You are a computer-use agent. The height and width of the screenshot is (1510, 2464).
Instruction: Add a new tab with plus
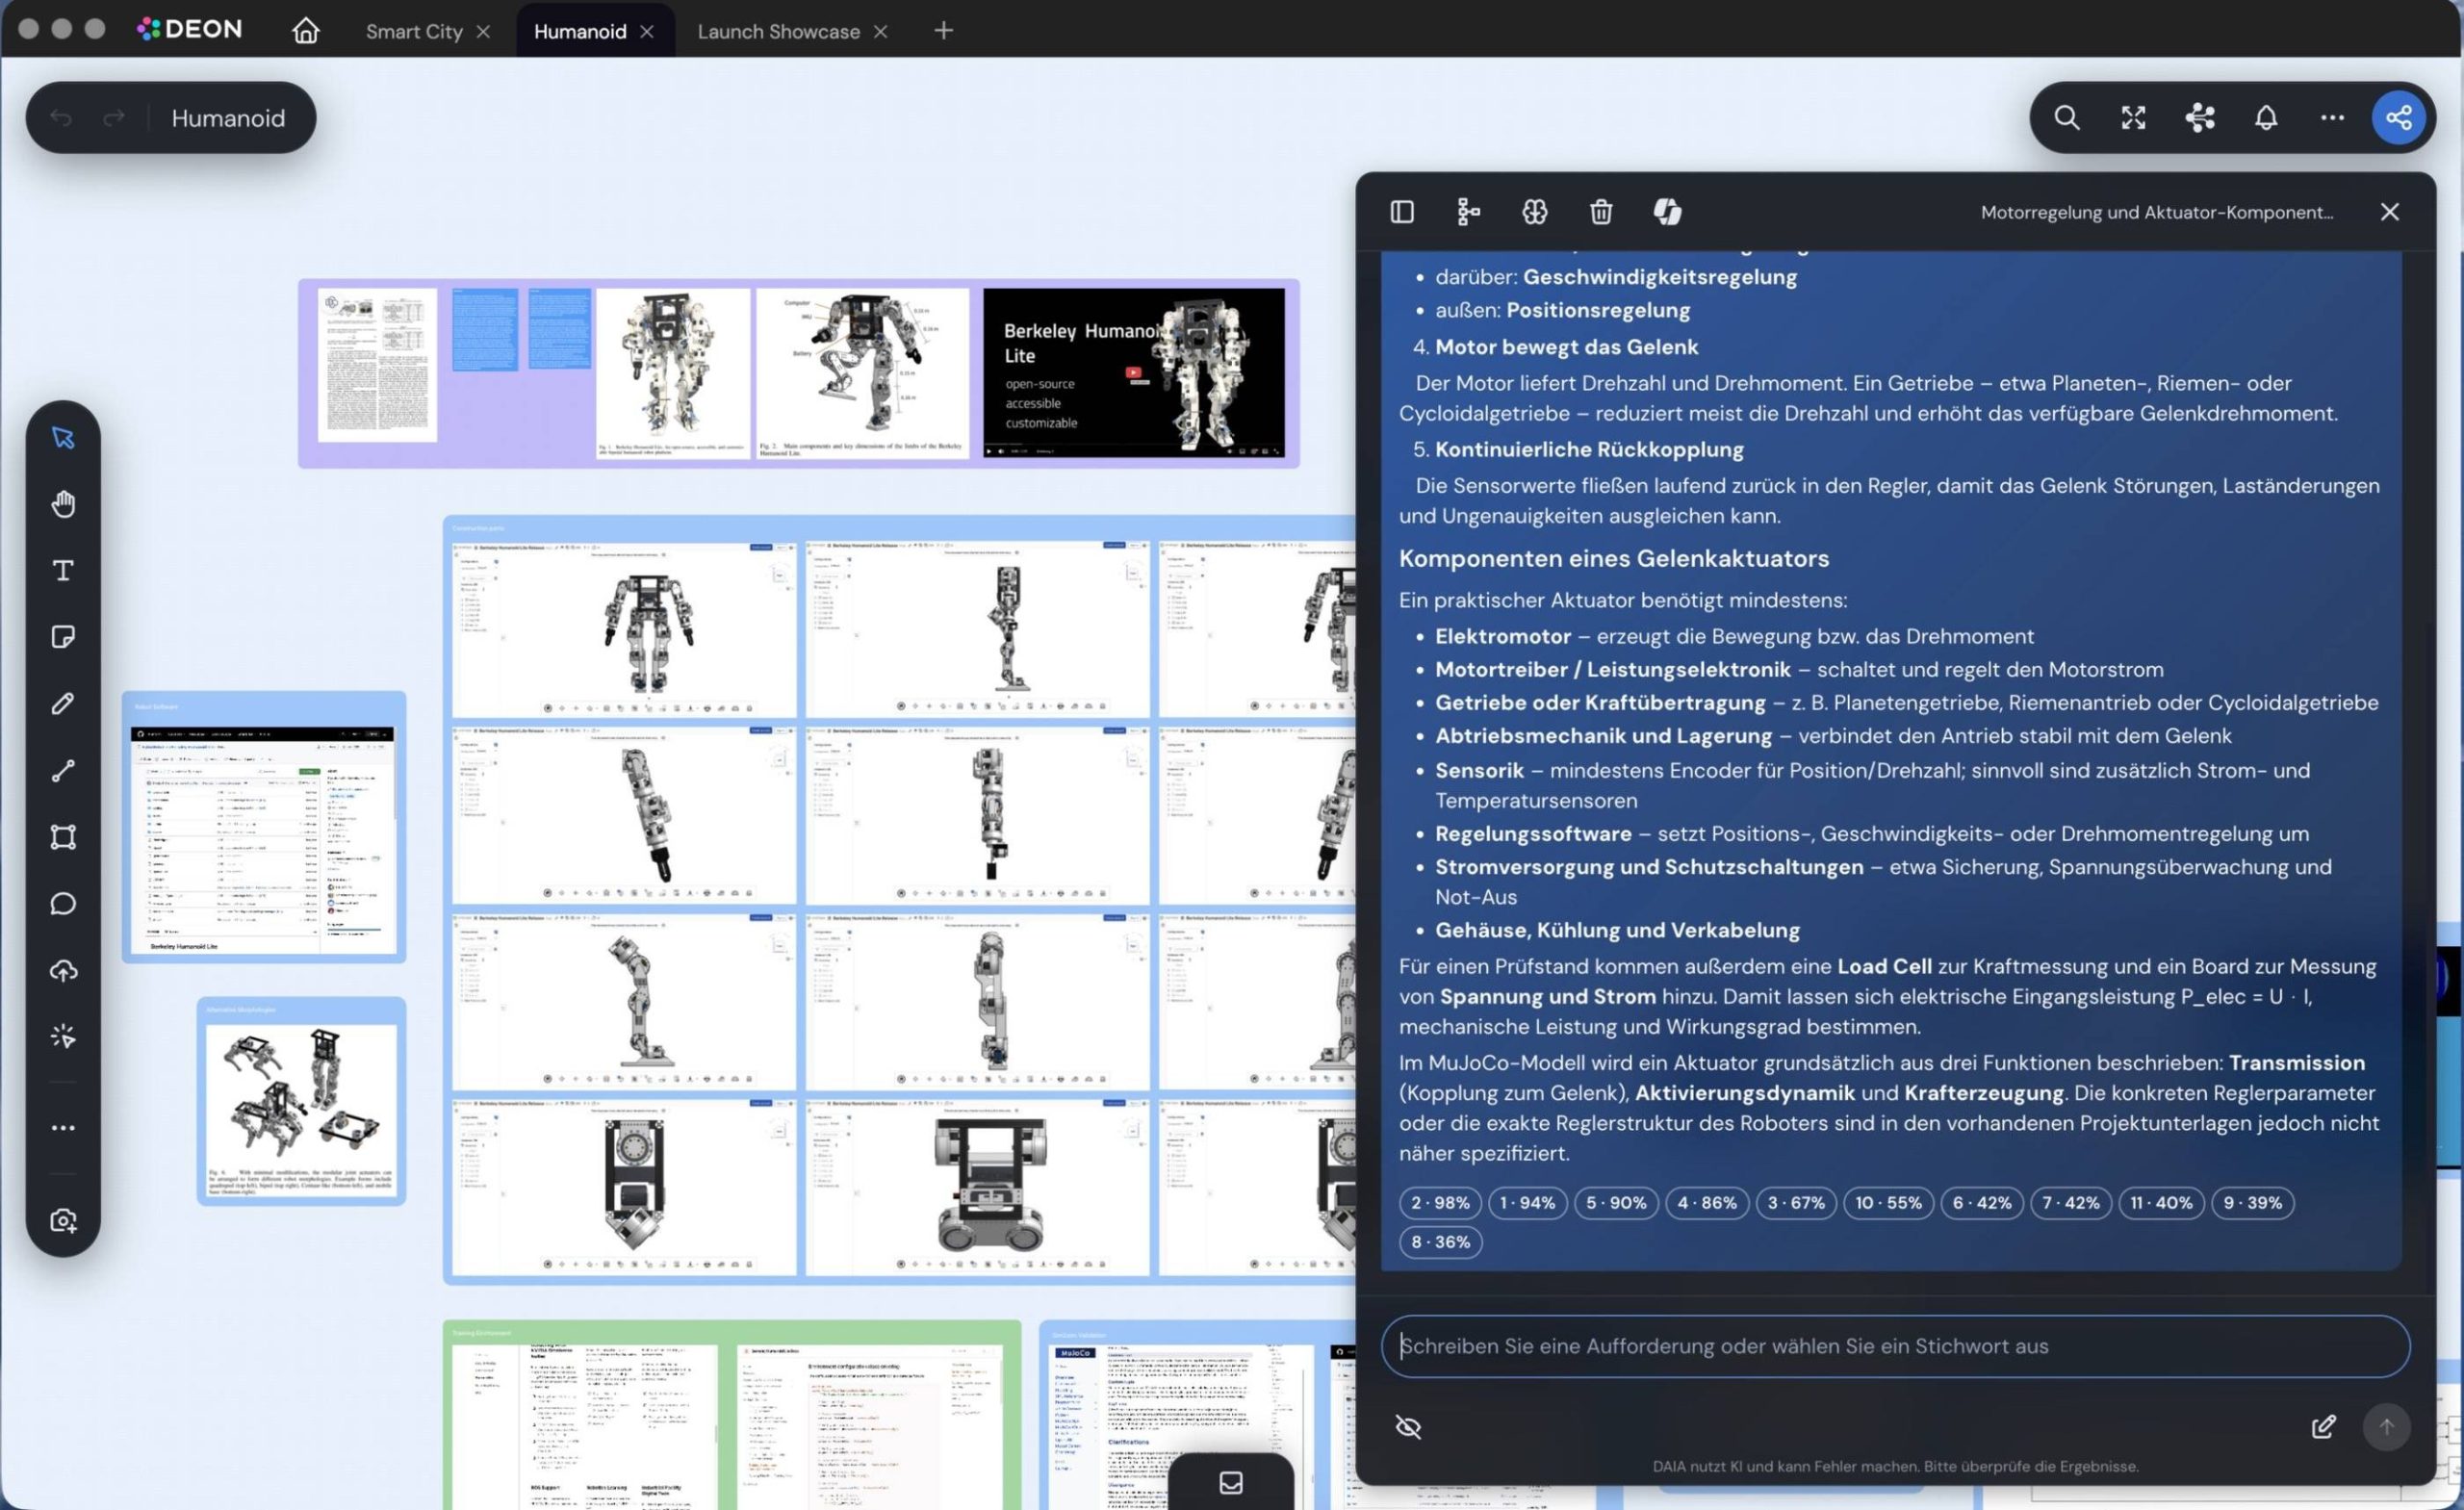943,31
